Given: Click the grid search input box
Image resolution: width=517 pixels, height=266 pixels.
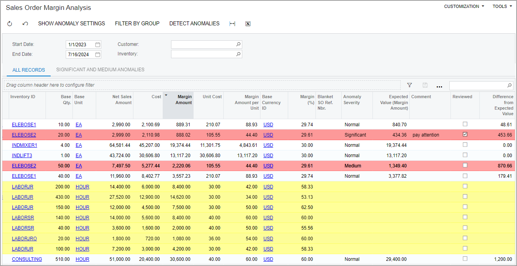Looking at the screenshot, I should (x=478, y=85).
